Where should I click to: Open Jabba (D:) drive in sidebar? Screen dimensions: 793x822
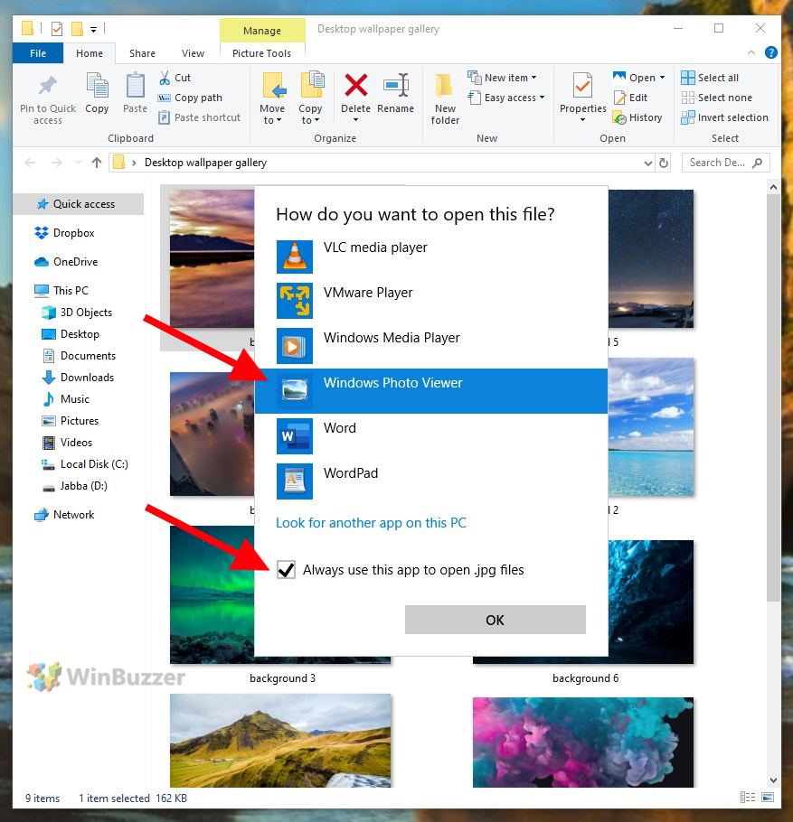tap(74, 486)
